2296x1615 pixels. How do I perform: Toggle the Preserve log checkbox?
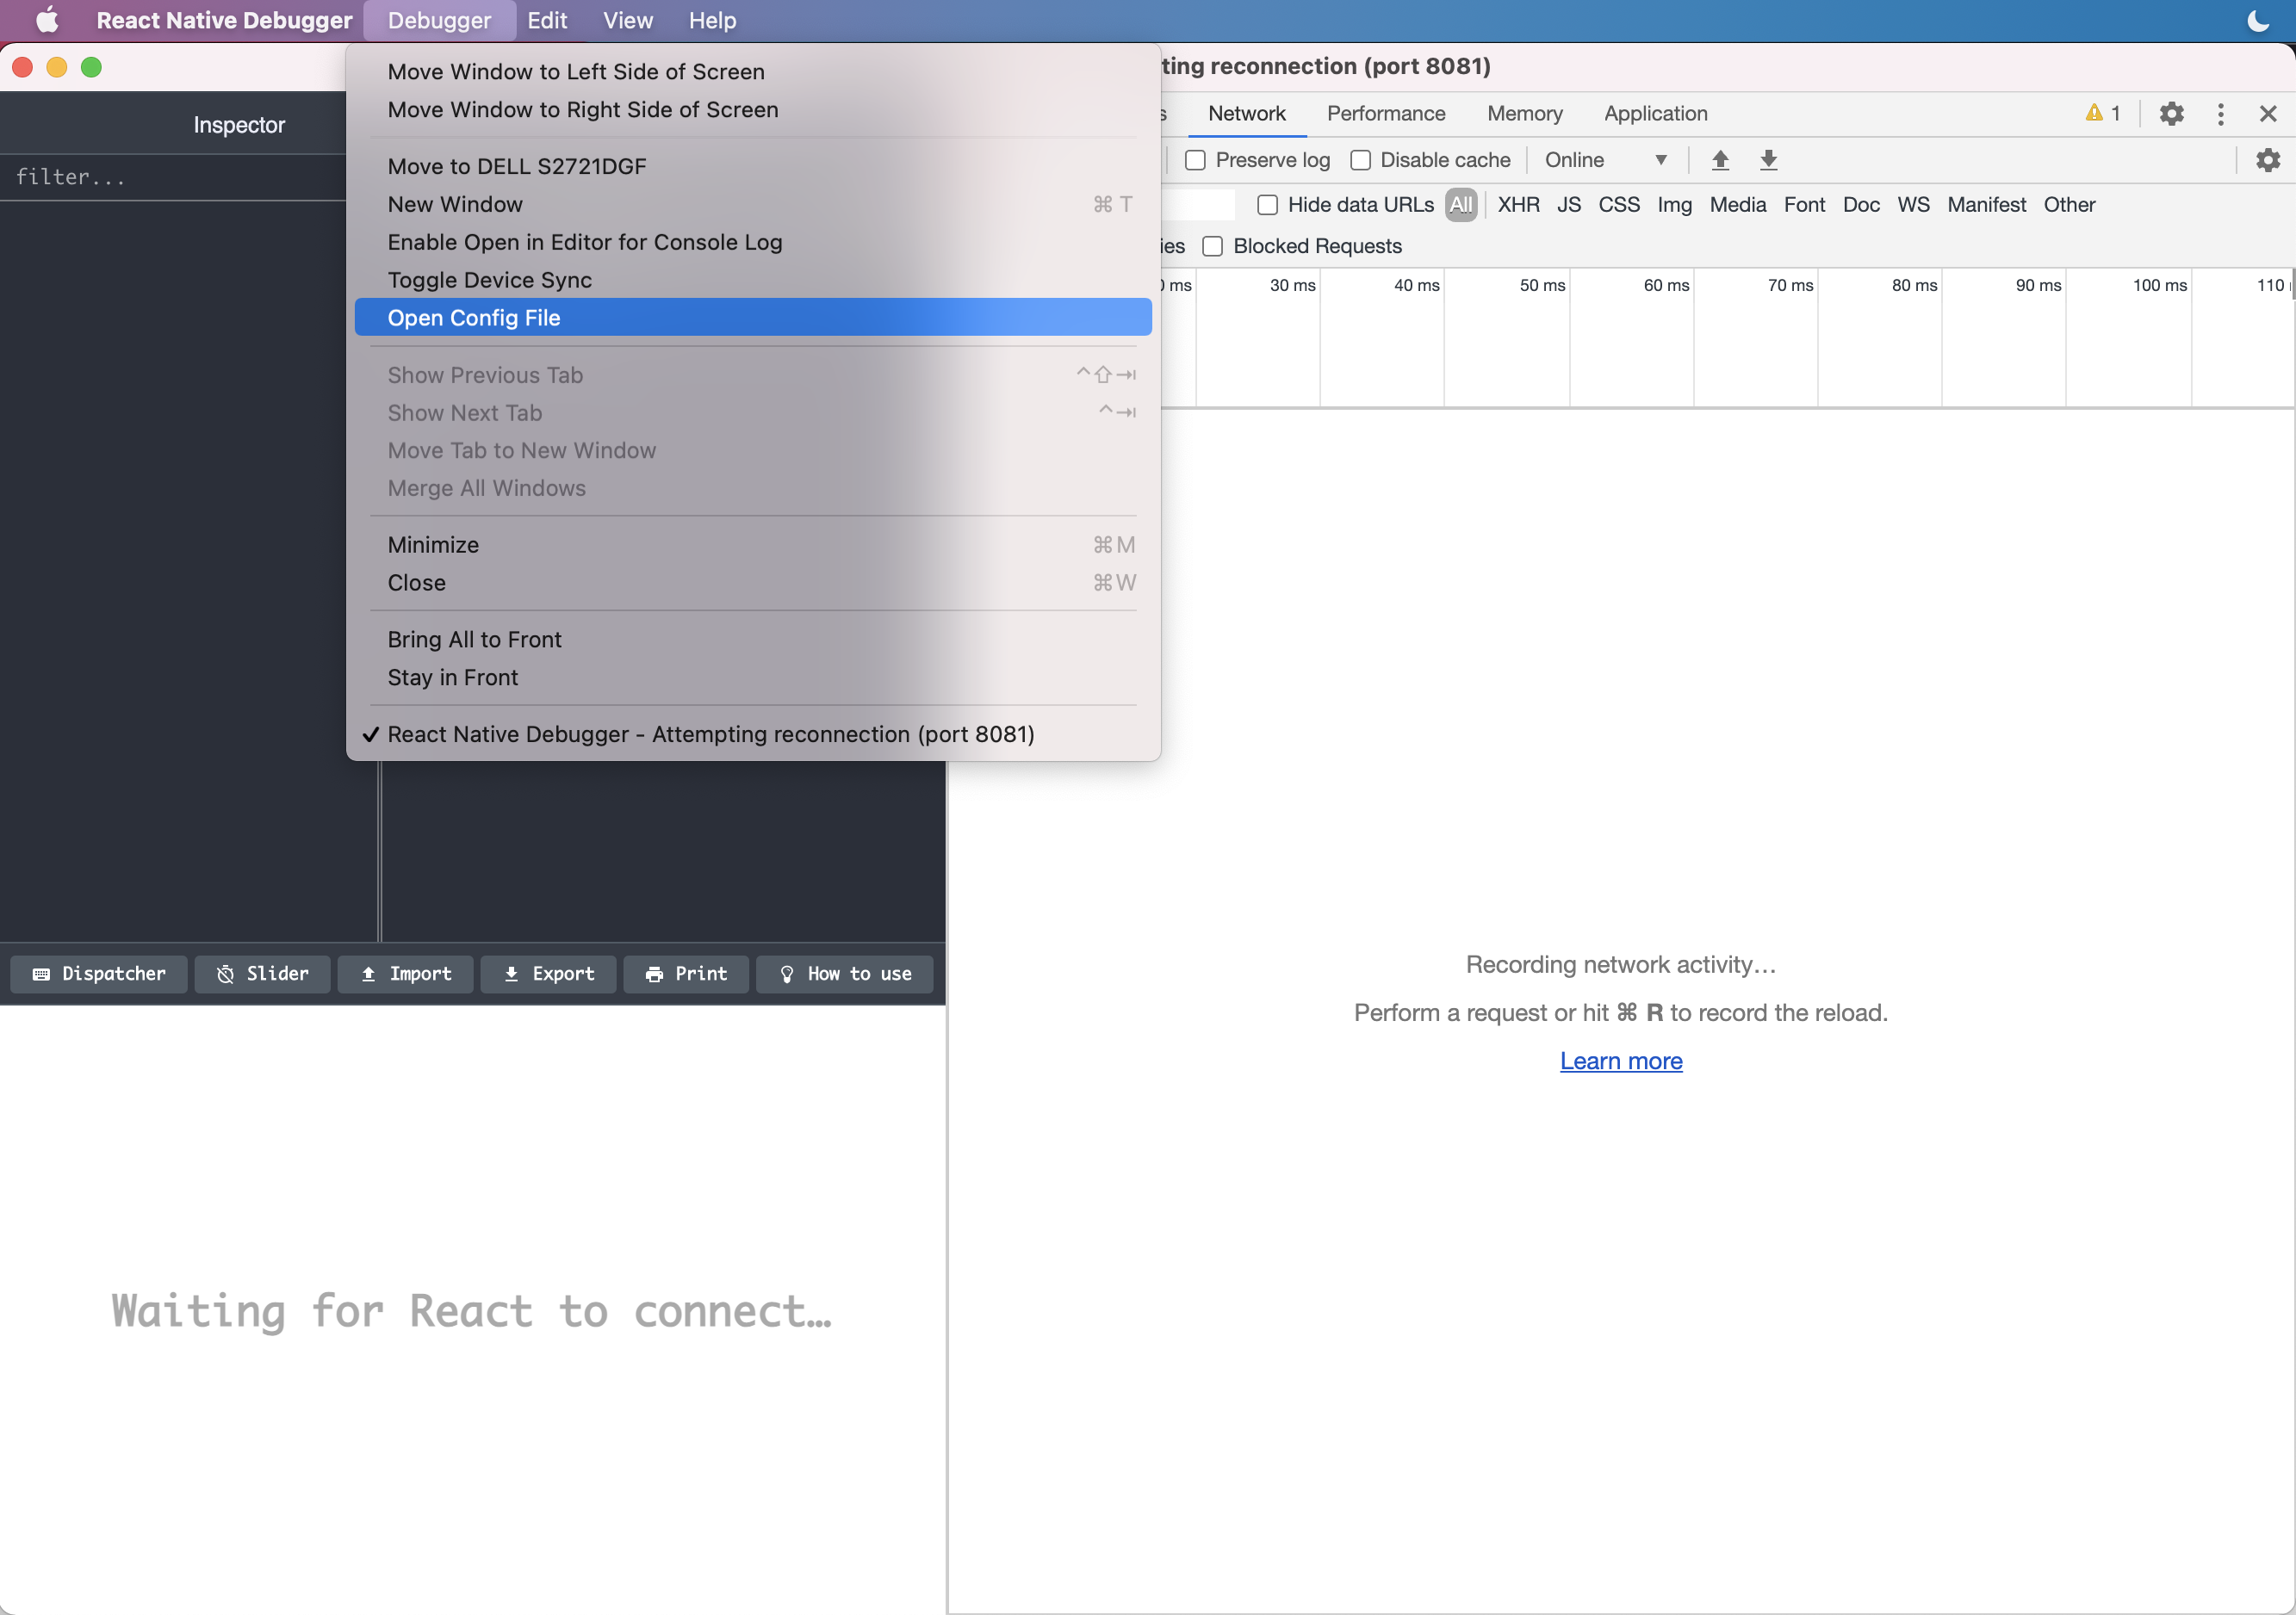pos(1195,160)
